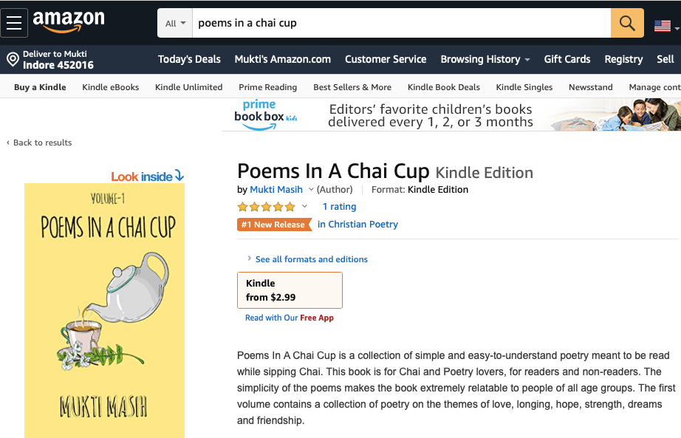Screen dimensions: 681x438
Task: Click the orange search magnifier button
Action: [627, 23]
